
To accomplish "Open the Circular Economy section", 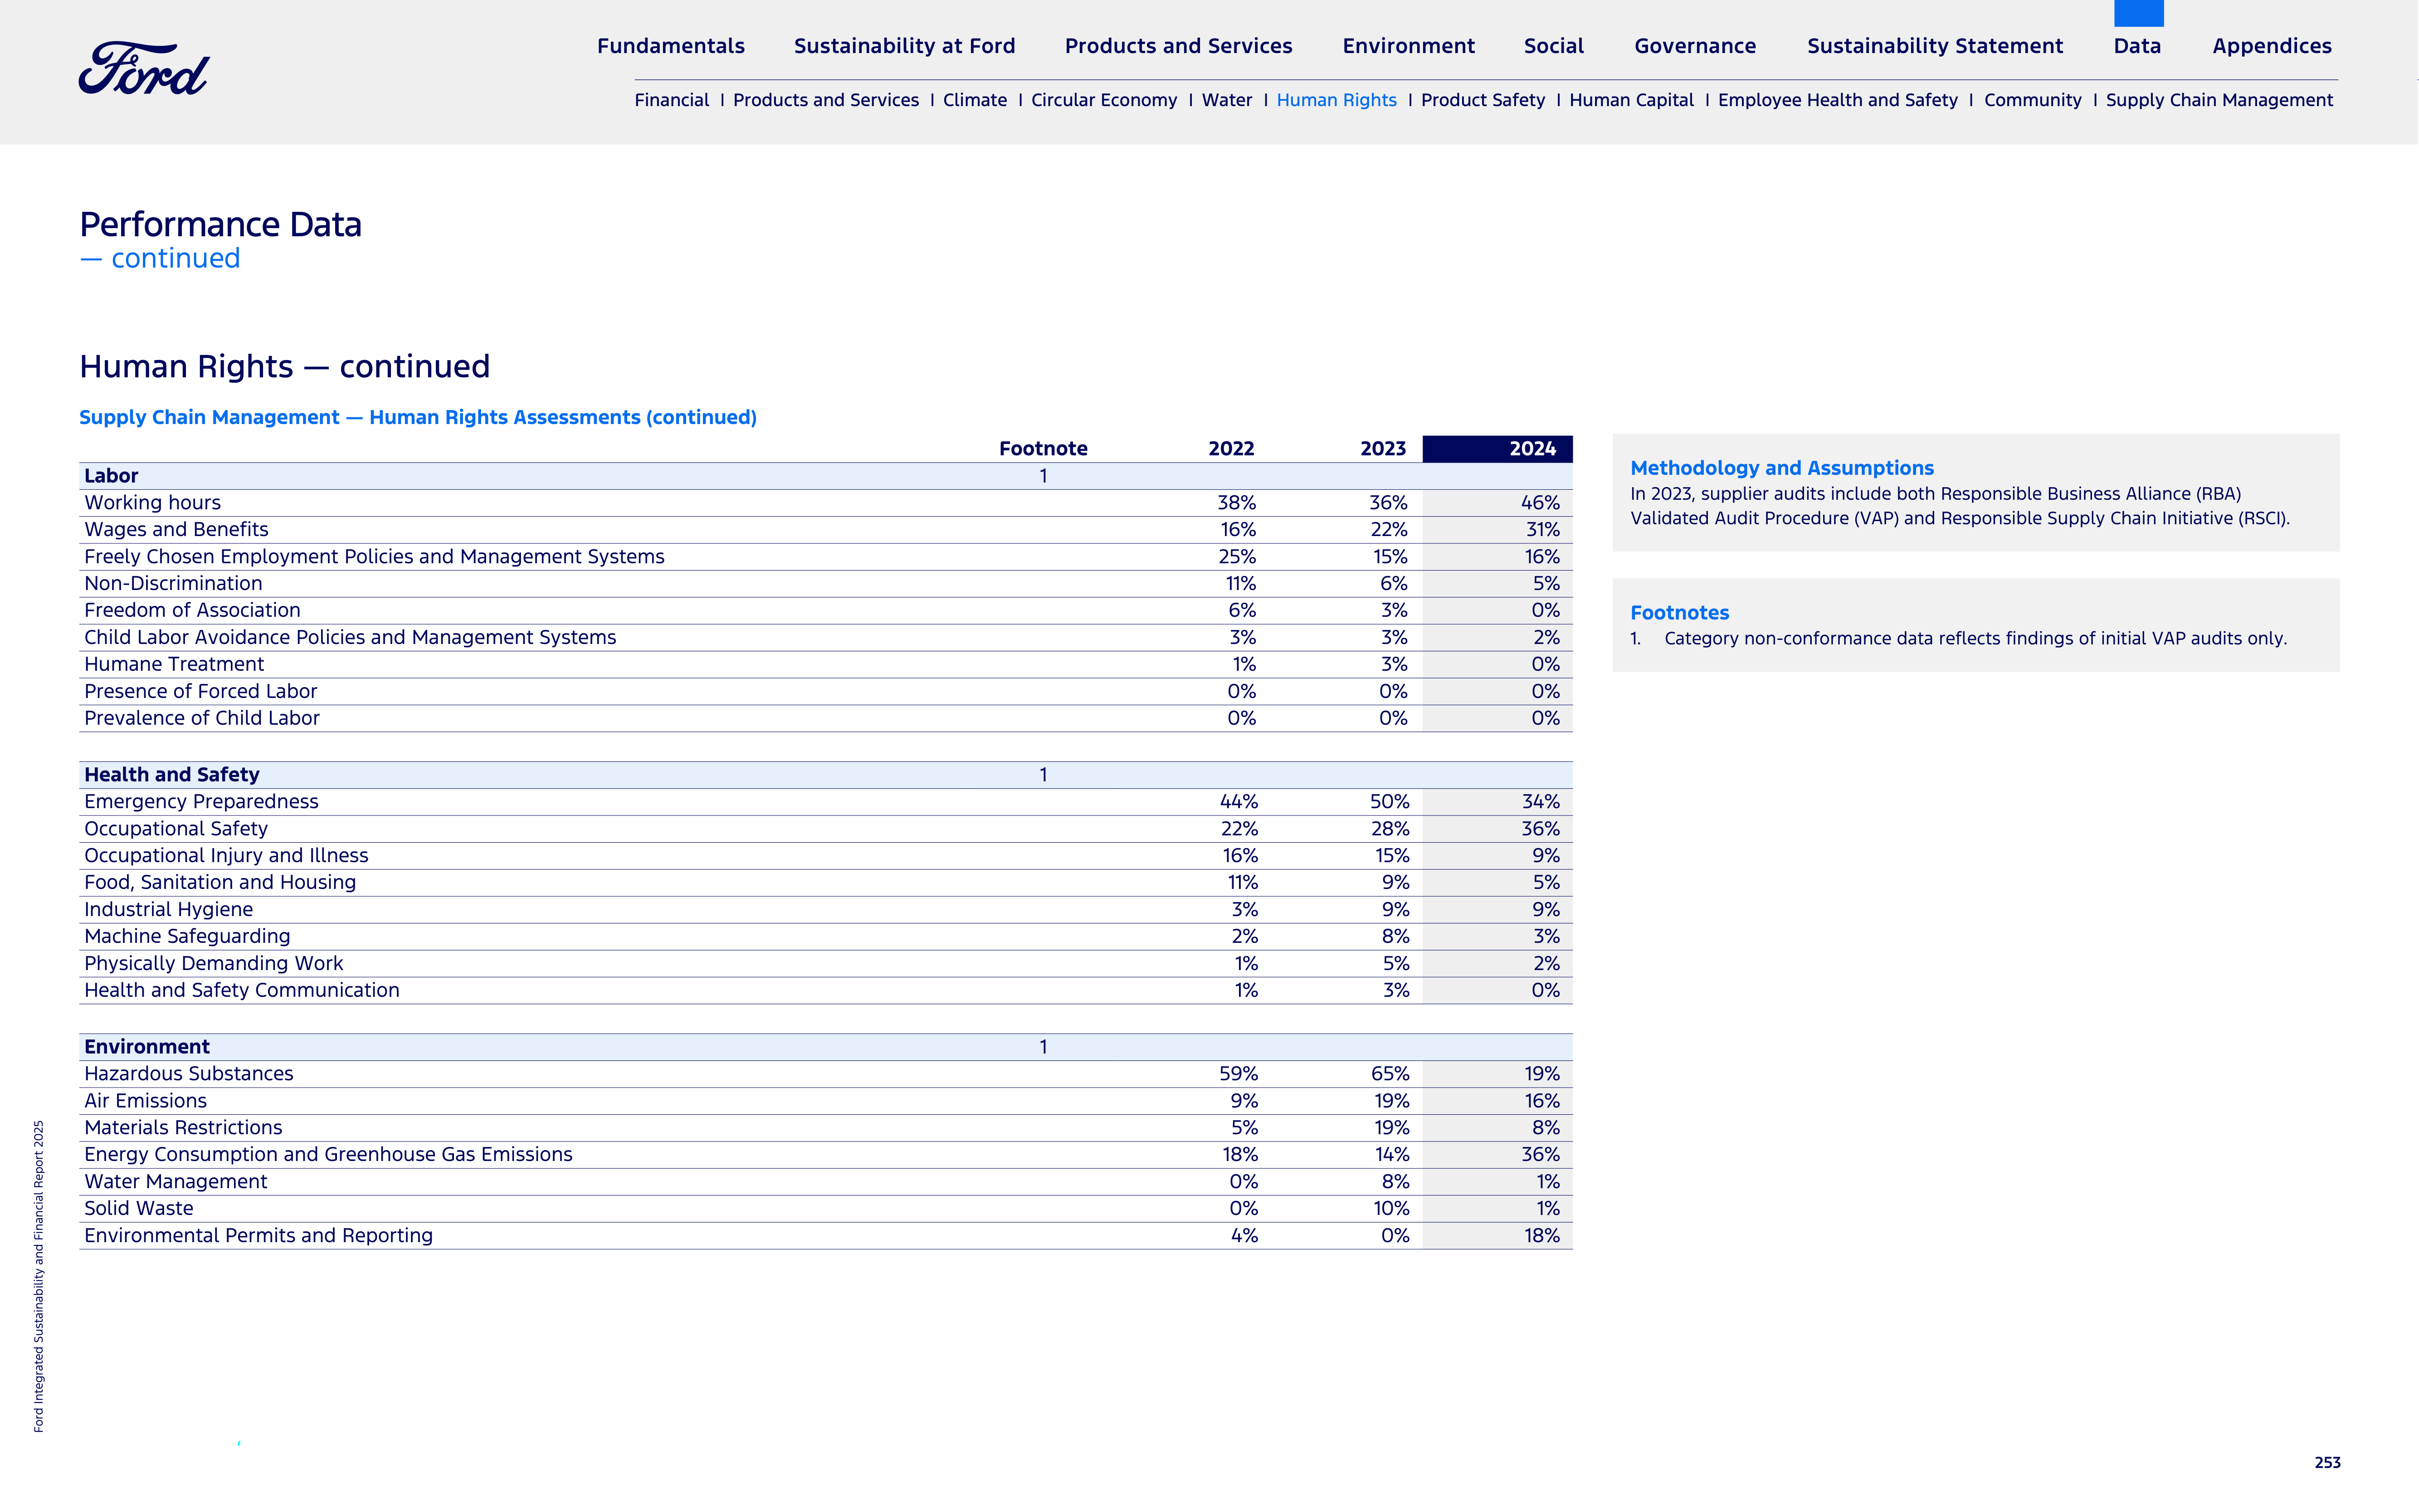I will click(x=1104, y=100).
